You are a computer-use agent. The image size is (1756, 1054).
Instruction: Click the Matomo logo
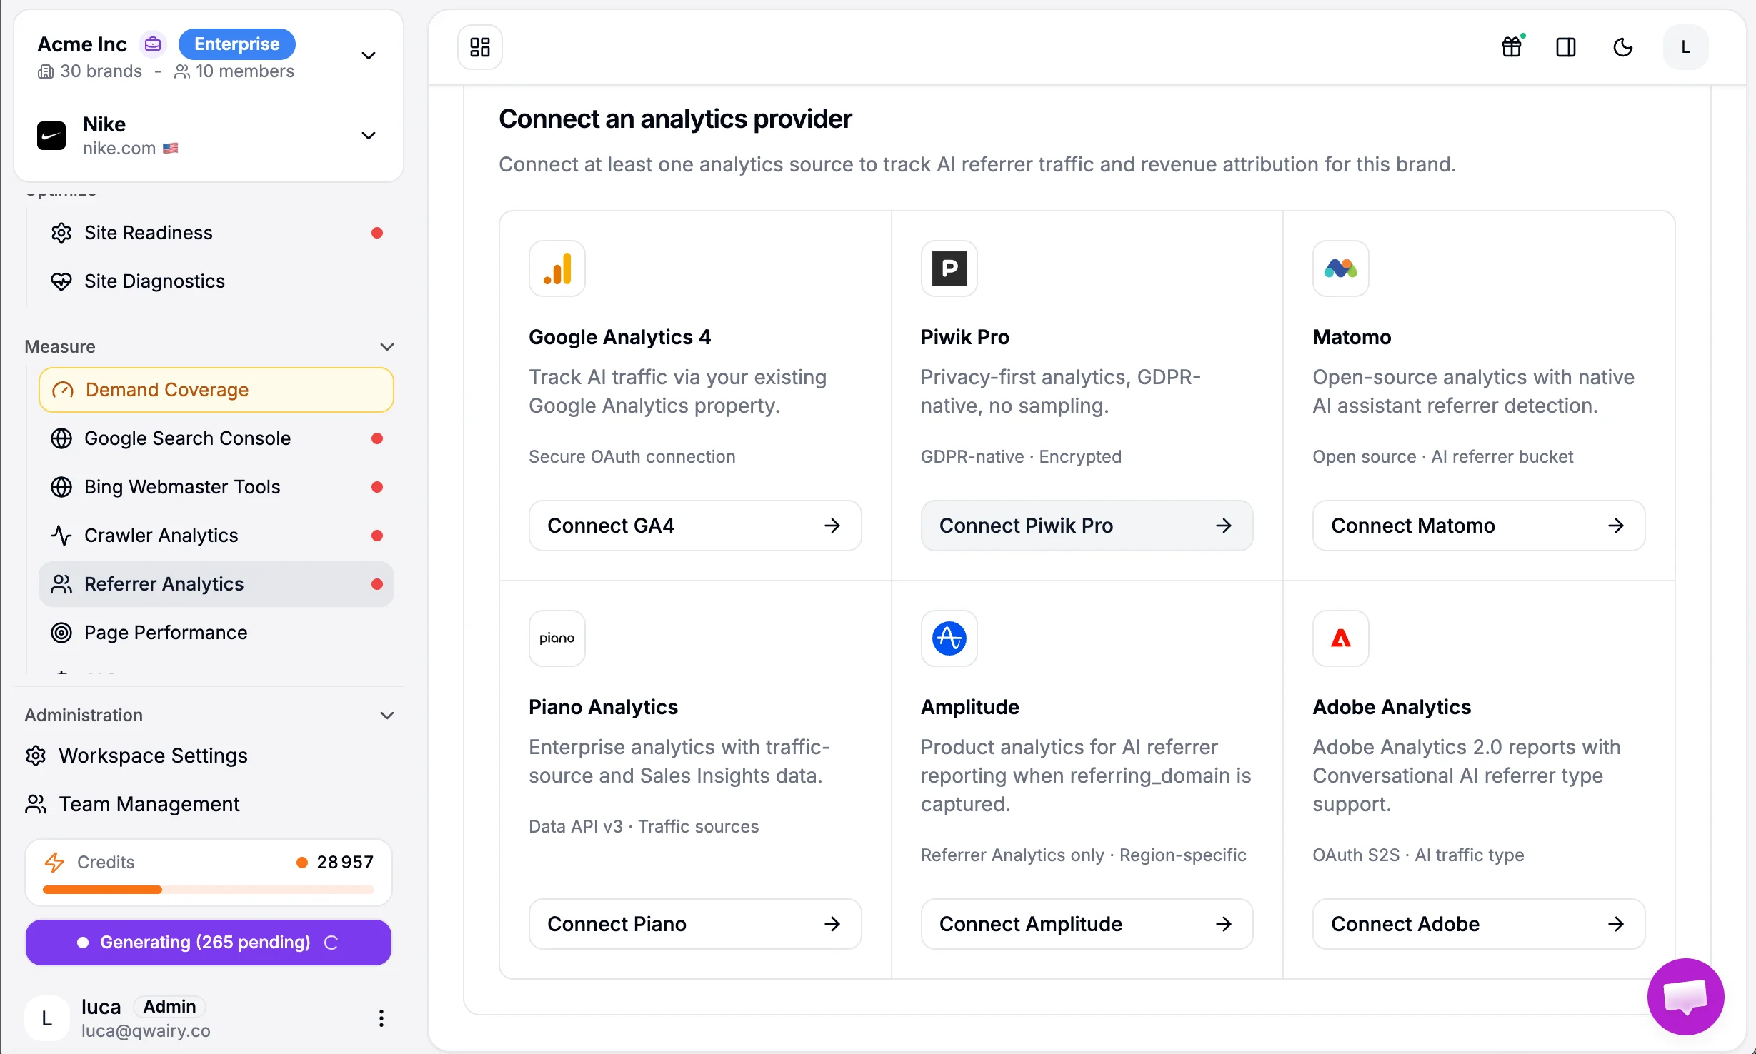point(1341,268)
